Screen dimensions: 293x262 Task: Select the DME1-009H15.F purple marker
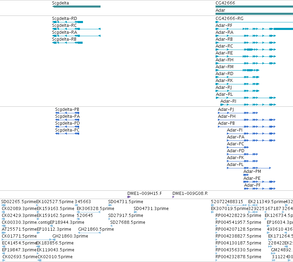pyautogui.click(x=129, y=197)
